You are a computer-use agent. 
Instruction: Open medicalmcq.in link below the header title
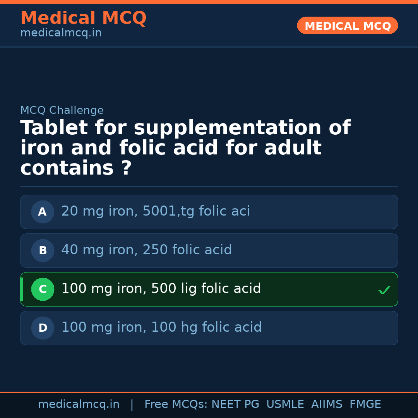click(61, 33)
